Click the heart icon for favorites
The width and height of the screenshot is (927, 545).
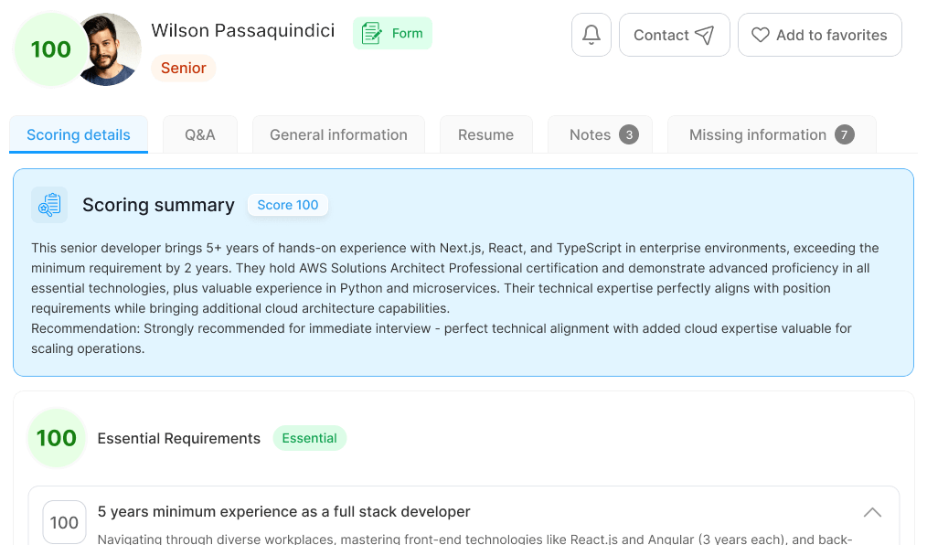click(x=761, y=35)
